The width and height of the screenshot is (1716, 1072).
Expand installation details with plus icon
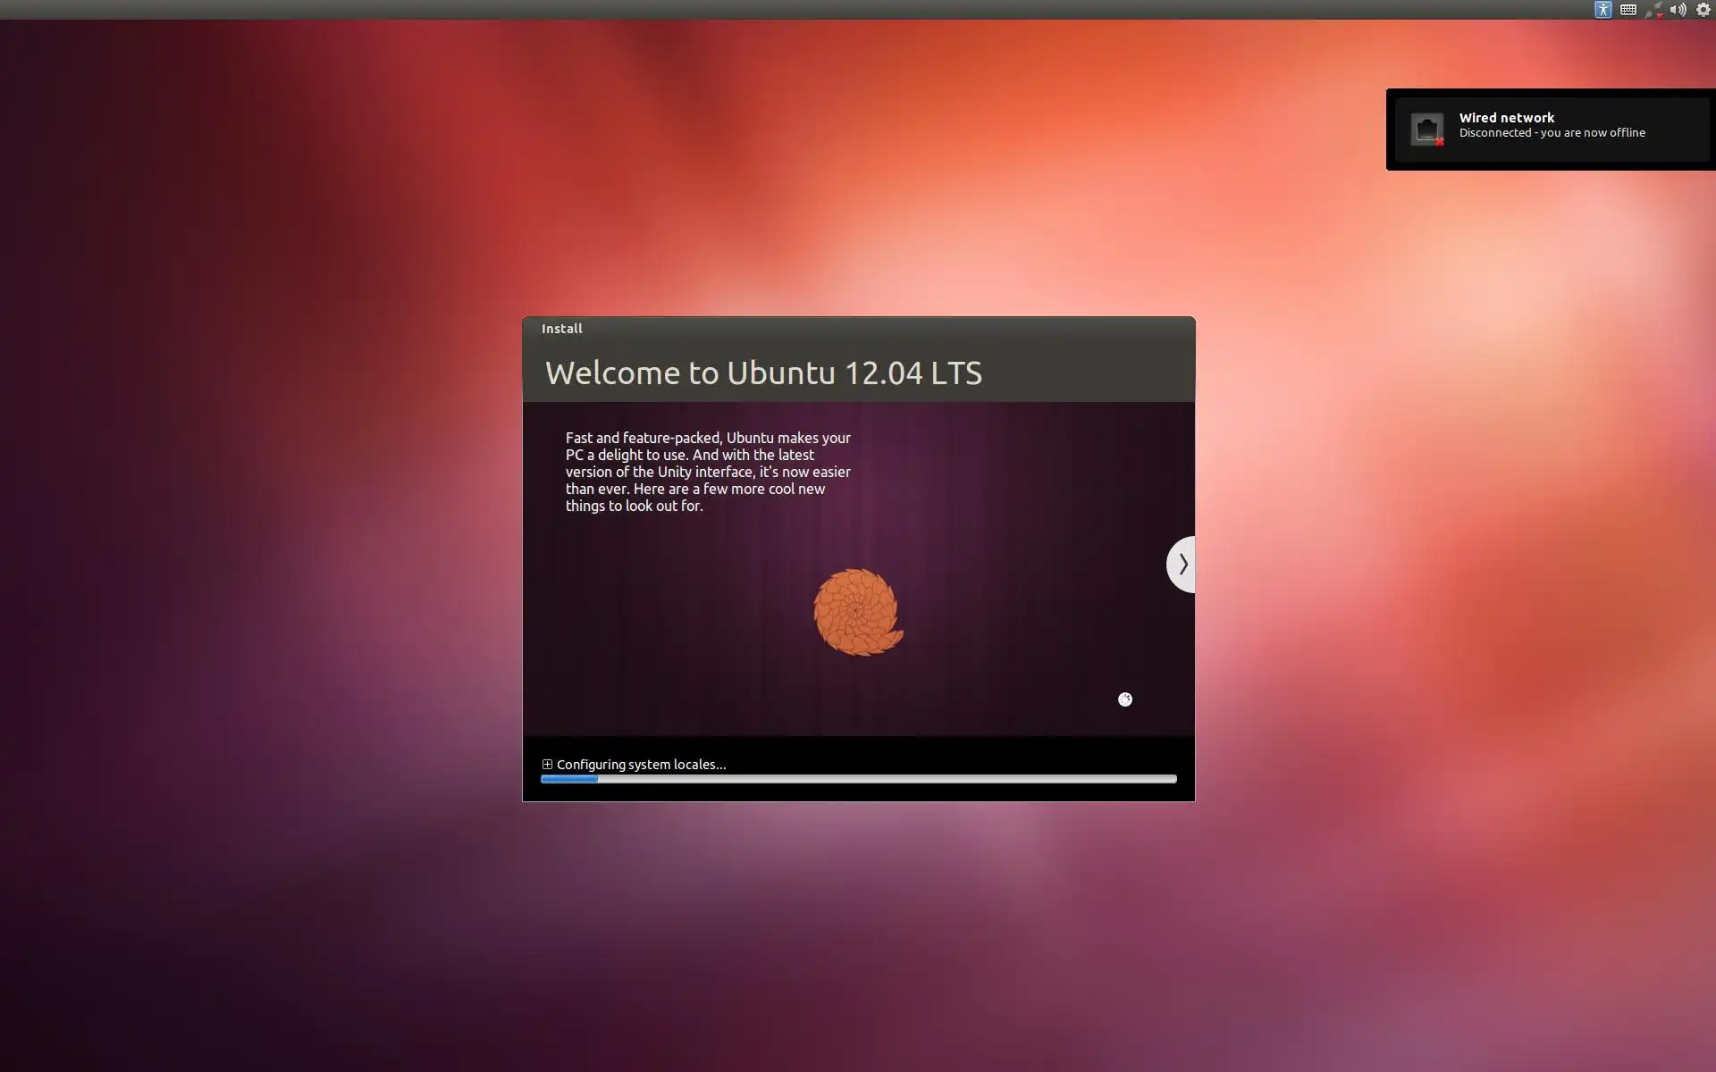pyautogui.click(x=547, y=764)
